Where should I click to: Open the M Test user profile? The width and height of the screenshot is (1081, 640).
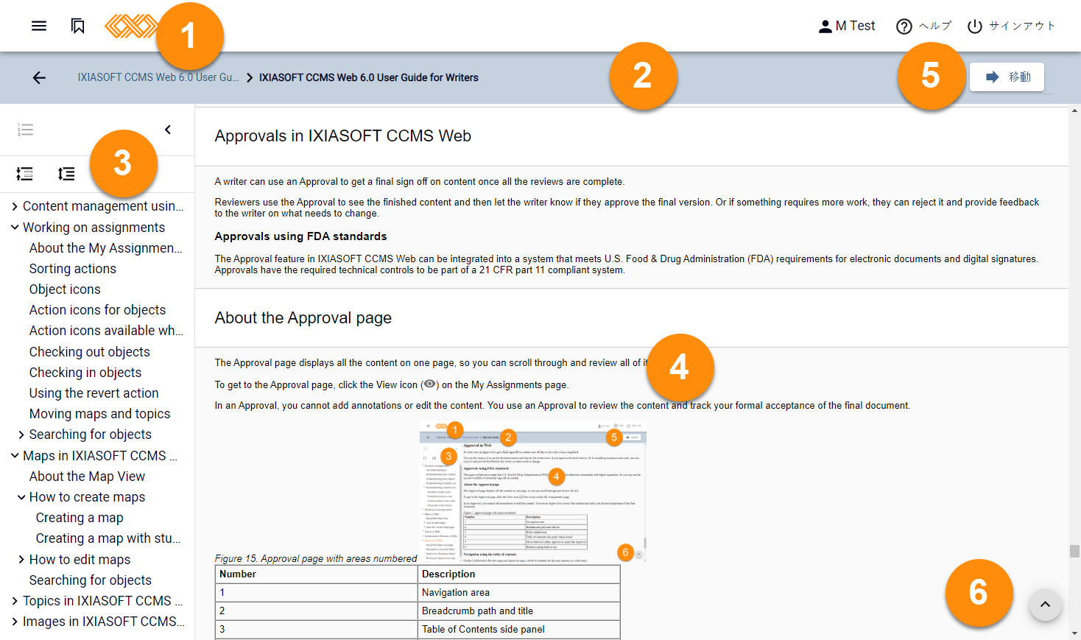tap(847, 26)
